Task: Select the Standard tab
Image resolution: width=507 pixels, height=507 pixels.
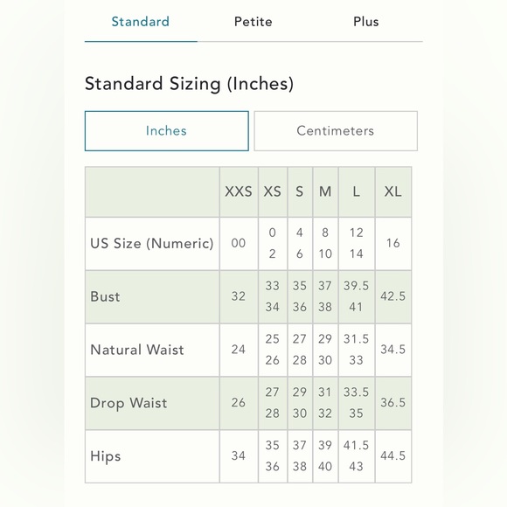Action: [141, 22]
